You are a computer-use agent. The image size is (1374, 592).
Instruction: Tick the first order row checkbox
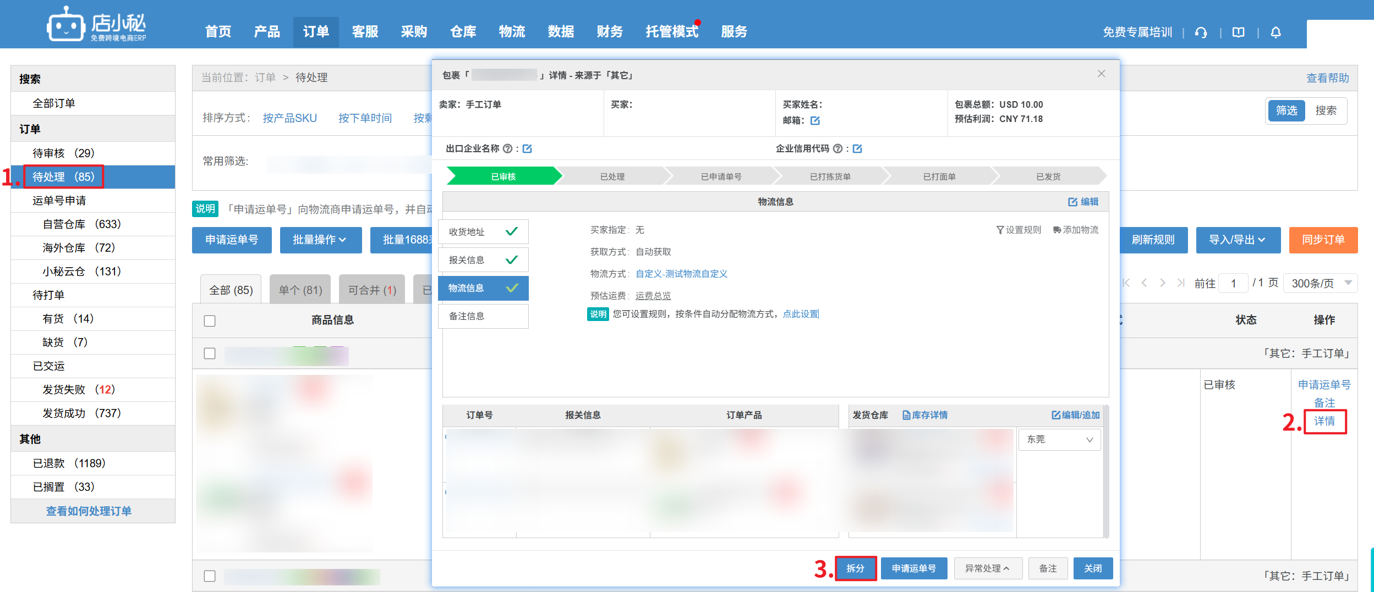[210, 353]
